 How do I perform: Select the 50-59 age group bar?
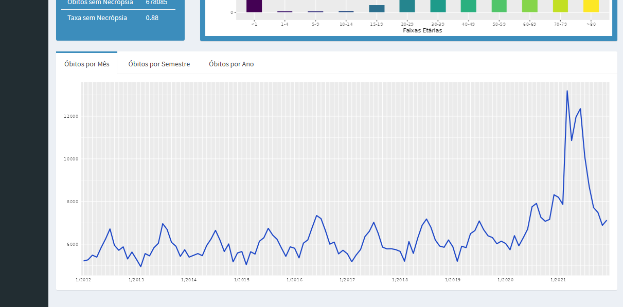(499, 6)
